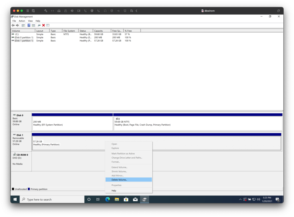Pause the VM using the pause icon
This screenshot has width=294, height=217.
[x=28, y=11]
